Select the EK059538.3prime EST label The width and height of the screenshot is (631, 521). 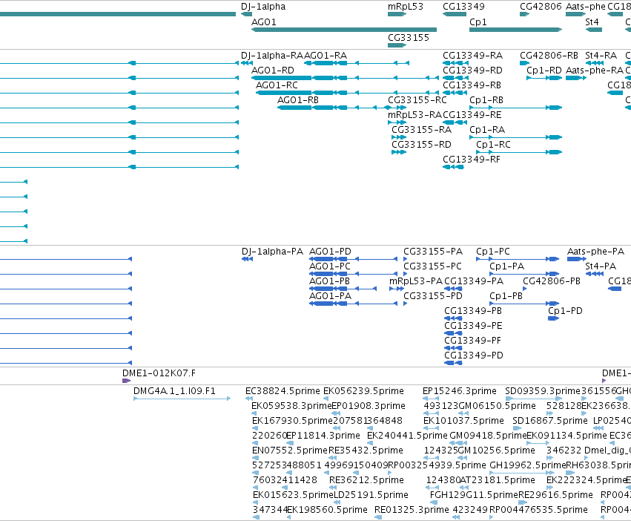(291, 406)
